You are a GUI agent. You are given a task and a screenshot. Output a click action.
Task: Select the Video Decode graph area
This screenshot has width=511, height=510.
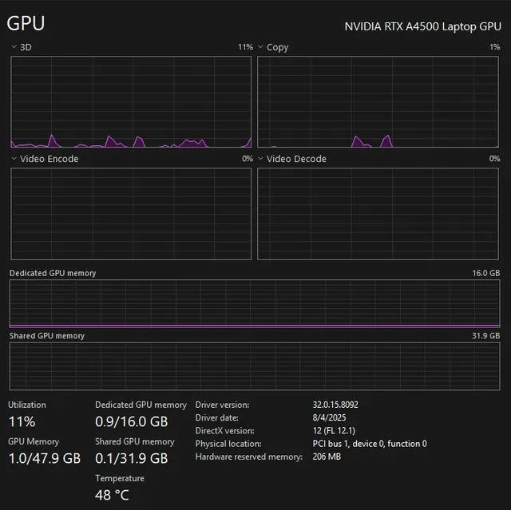point(378,213)
